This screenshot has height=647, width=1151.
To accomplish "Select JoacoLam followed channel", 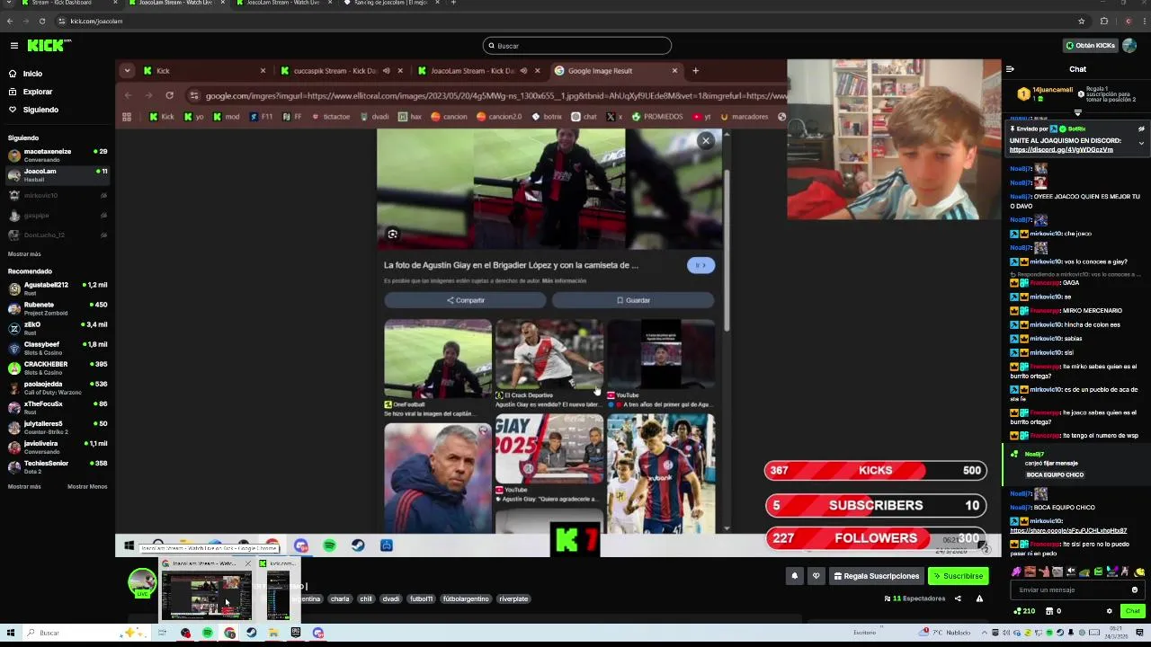I will point(58,175).
